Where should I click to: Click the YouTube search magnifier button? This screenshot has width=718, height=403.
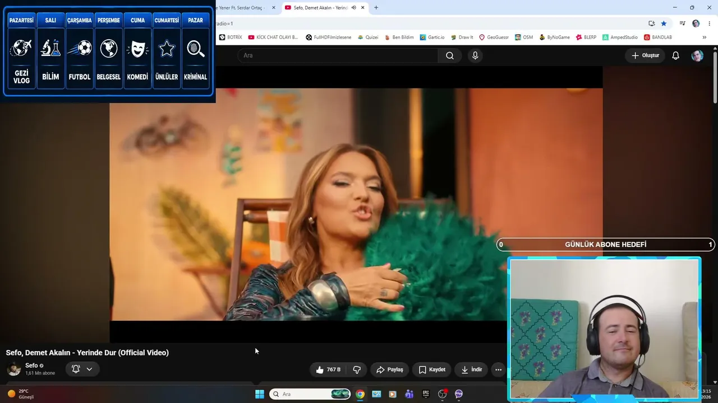(x=450, y=55)
